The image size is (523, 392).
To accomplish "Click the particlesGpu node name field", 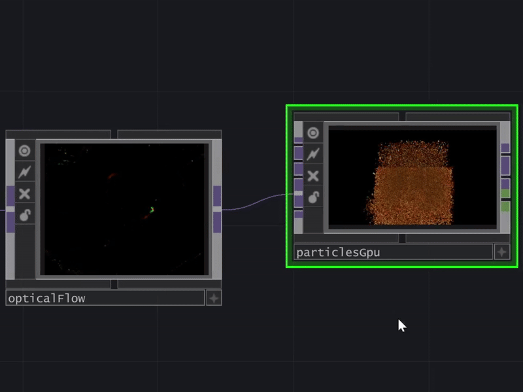I will tap(392, 252).
